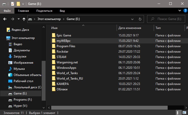Image resolution: width=188 pixels, height=115 pixels.
Task: Click the WindowsApps folder icon
Action: click(54, 68)
